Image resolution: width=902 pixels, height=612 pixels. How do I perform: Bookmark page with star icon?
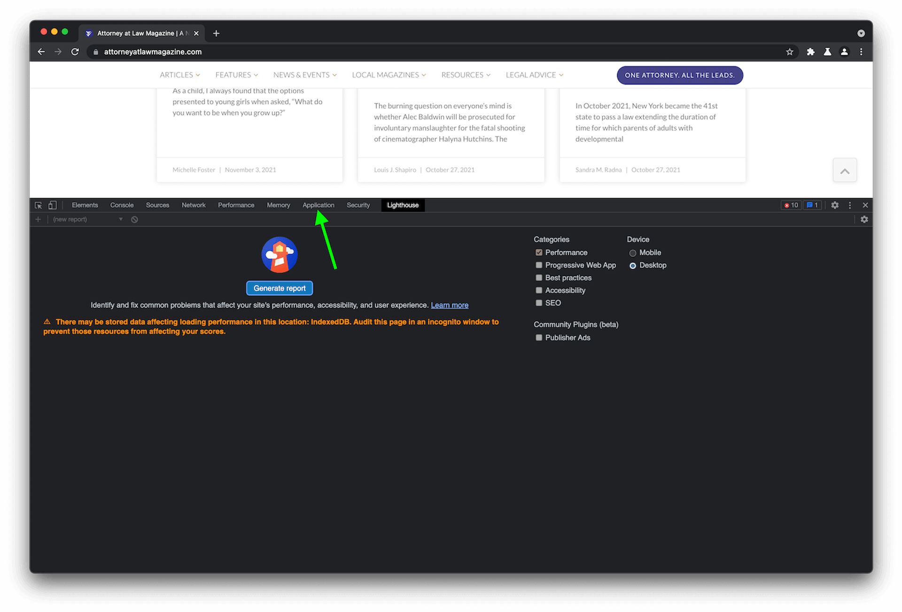pos(789,52)
